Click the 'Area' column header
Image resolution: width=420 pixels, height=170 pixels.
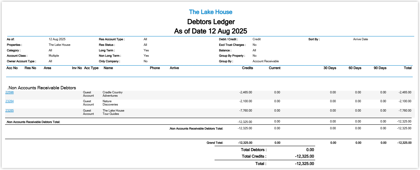point(47,68)
